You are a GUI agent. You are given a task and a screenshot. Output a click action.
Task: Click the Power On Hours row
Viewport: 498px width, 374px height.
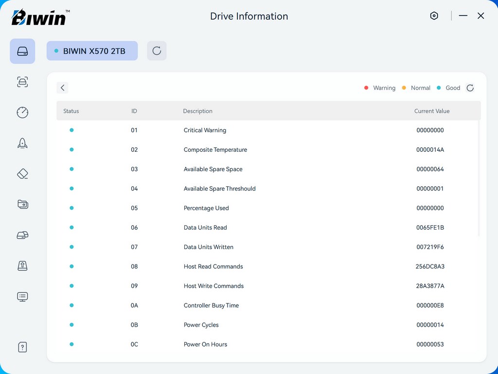point(205,344)
